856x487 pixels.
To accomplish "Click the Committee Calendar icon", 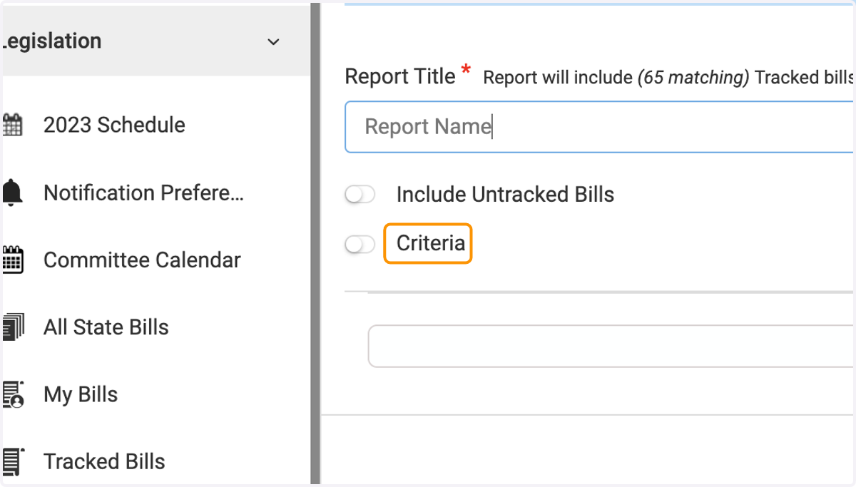I will (12, 260).
